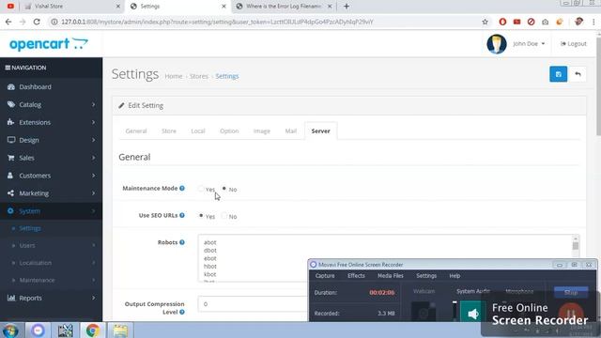
Task: Click the Home breadcrumb link
Action: (x=174, y=76)
